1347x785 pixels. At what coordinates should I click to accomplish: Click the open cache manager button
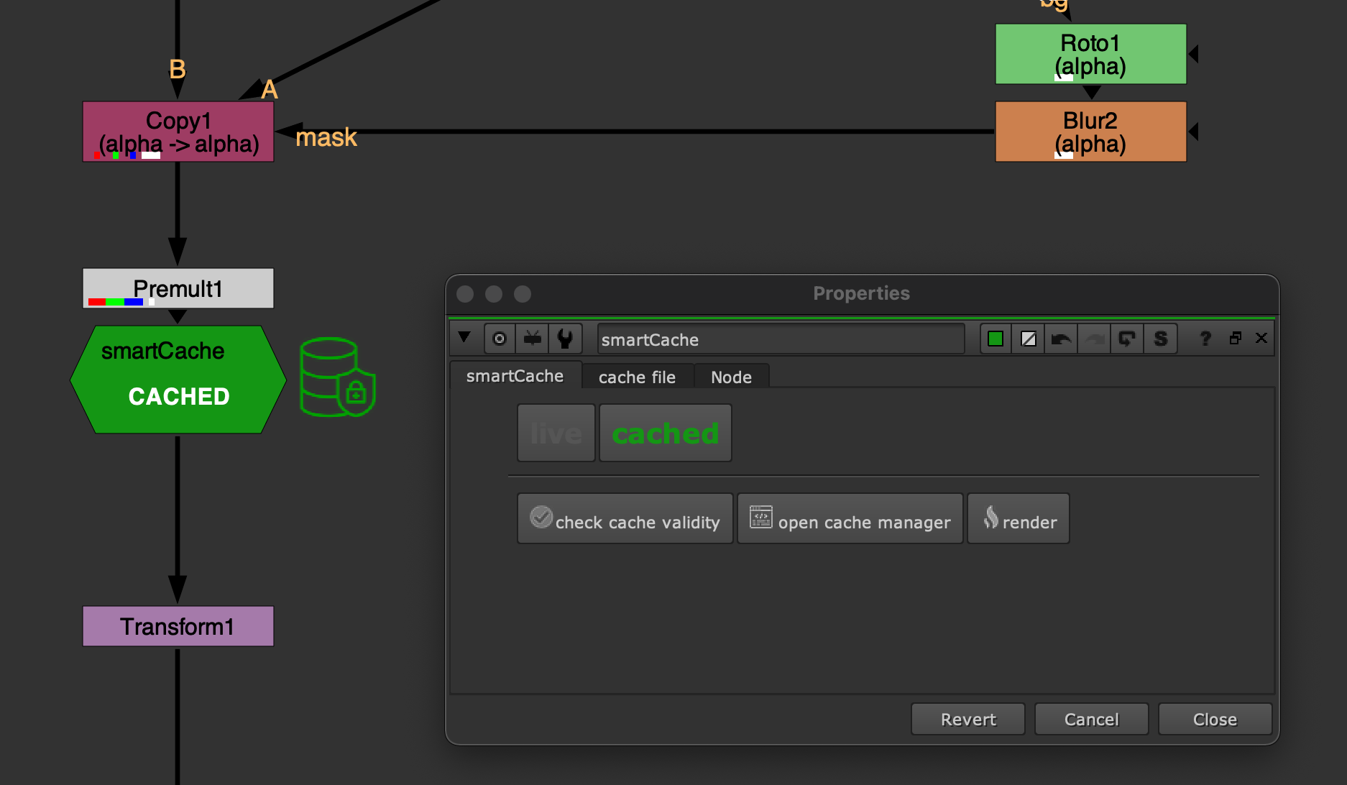(850, 519)
